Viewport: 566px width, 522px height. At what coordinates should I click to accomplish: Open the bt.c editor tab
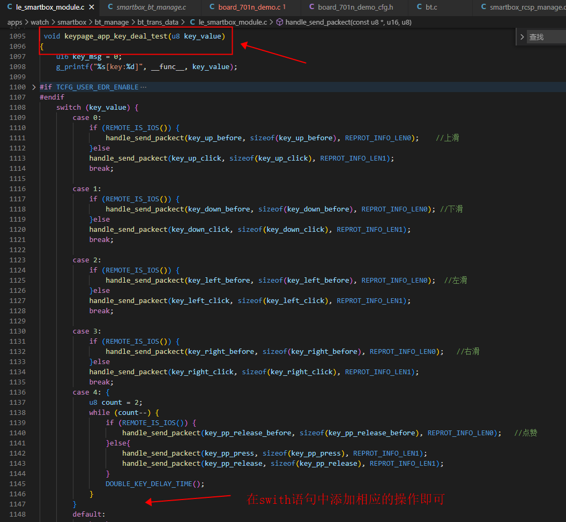tap(431, 7)
